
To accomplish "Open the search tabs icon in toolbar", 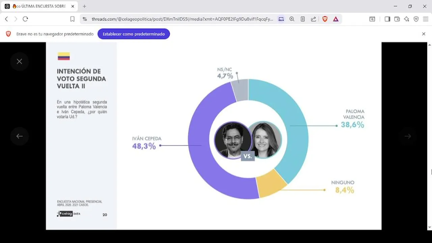I will pos(372,19).
